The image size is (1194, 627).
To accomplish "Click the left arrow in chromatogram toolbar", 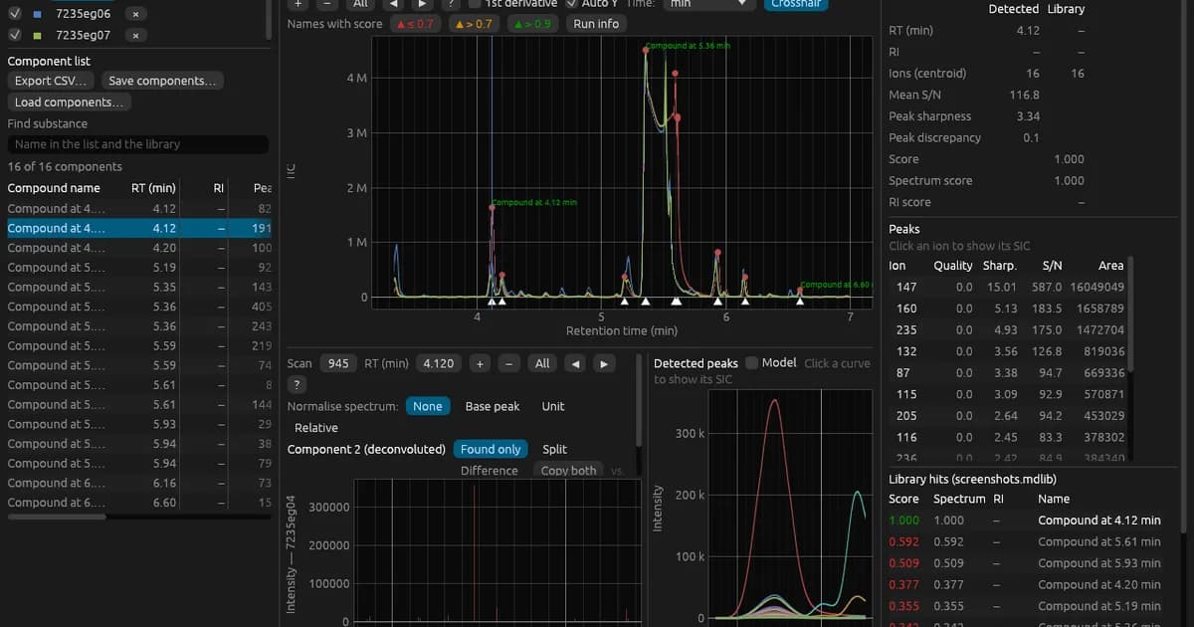I will tap(394, 4).
